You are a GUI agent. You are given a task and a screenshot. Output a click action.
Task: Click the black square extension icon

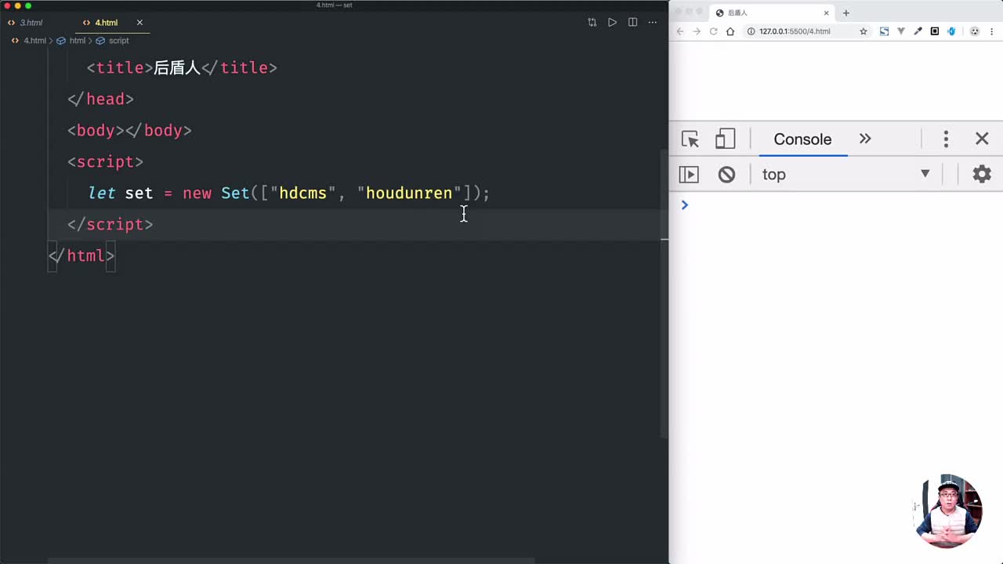click(935, 31)
